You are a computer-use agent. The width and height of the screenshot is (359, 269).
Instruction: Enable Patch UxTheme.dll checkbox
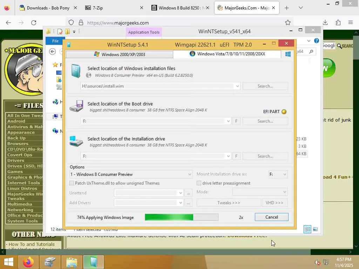[x=72, y=183]
